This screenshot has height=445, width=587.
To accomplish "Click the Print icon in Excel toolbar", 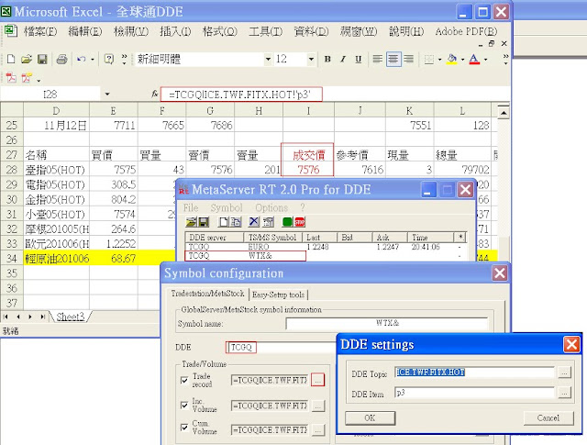I will [x=61, y=60].
